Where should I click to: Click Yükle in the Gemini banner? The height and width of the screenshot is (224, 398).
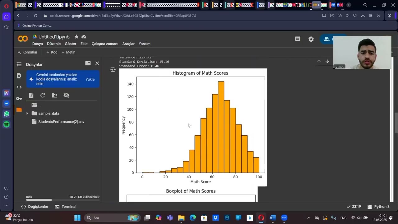pyautogui.click(x=90, y=79)
